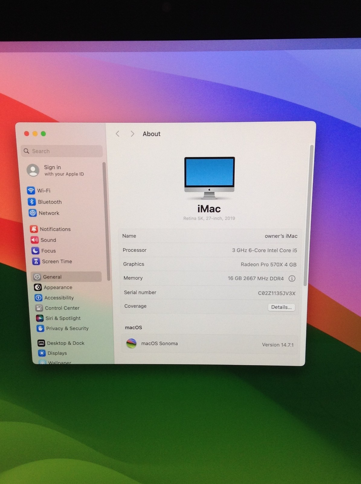This screenshot has width=361, height=484.
Task: Open coverage Details button
Action: pyautogui.click(x=281, y=307)
